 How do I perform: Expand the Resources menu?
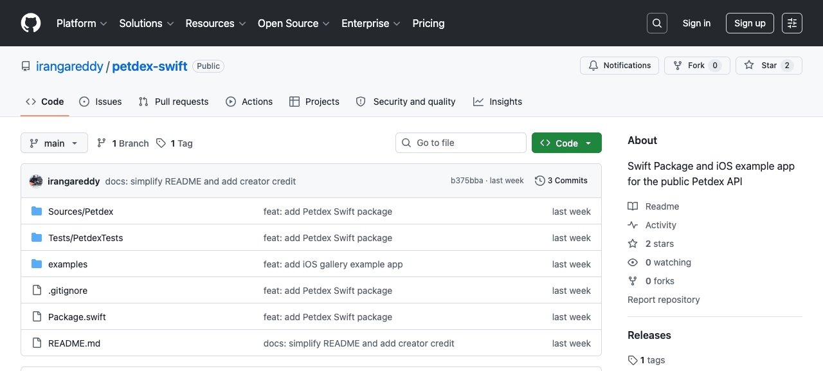point(215,23)
